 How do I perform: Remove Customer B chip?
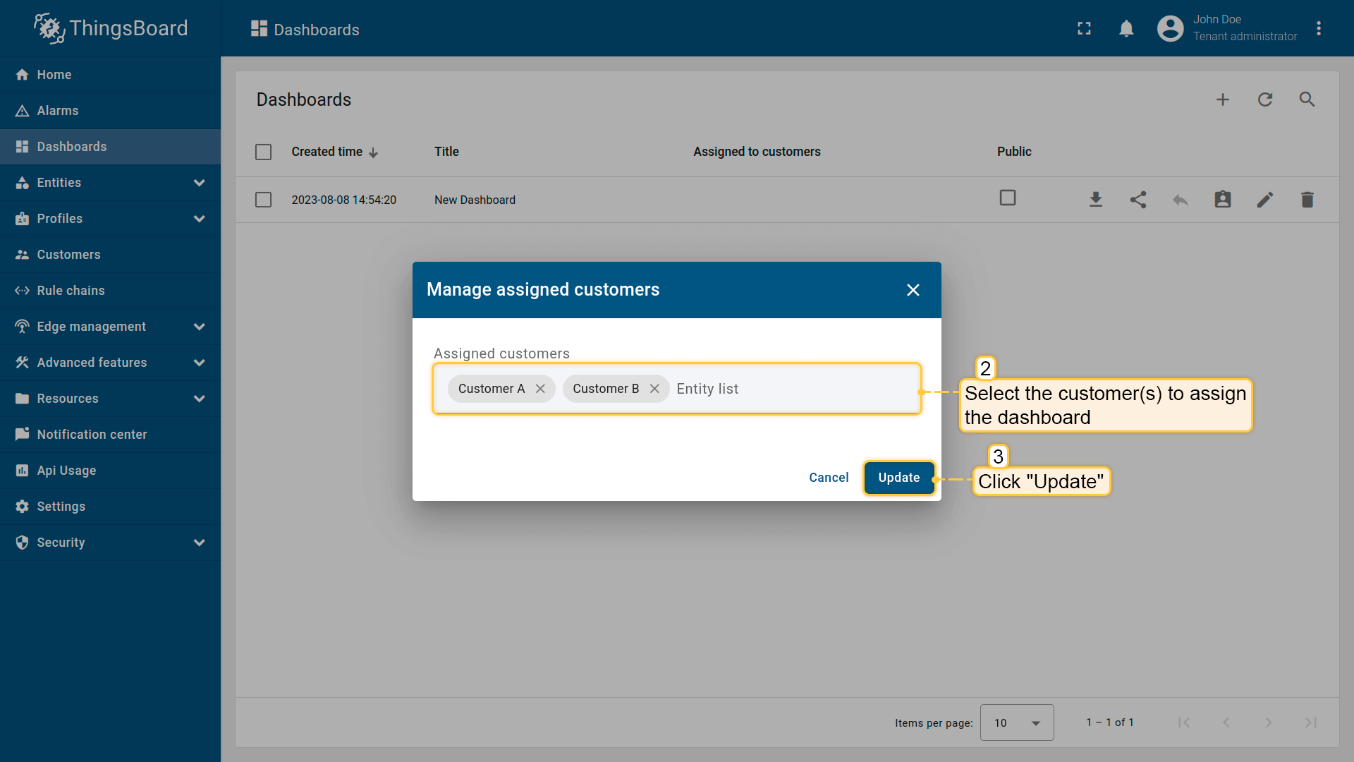(x=654, y=389)
